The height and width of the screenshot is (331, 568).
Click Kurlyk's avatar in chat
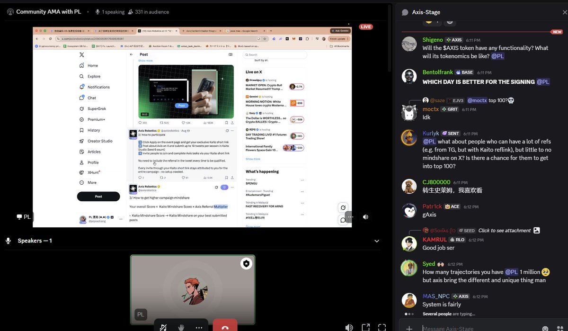(x=409, y=138)
